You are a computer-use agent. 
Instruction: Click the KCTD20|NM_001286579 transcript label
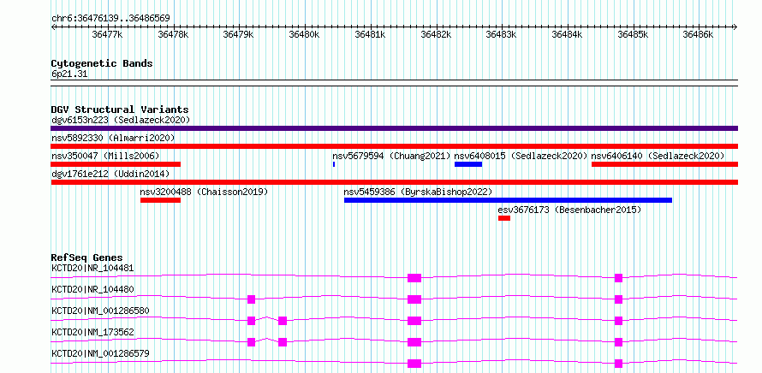pos(100,353)
